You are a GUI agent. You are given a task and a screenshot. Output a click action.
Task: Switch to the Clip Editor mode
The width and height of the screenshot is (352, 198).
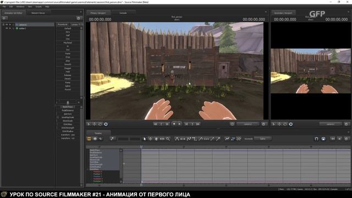pos(89,139)
